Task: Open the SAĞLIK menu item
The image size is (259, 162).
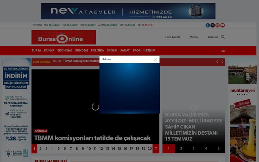Action: (x=112, y=50)
